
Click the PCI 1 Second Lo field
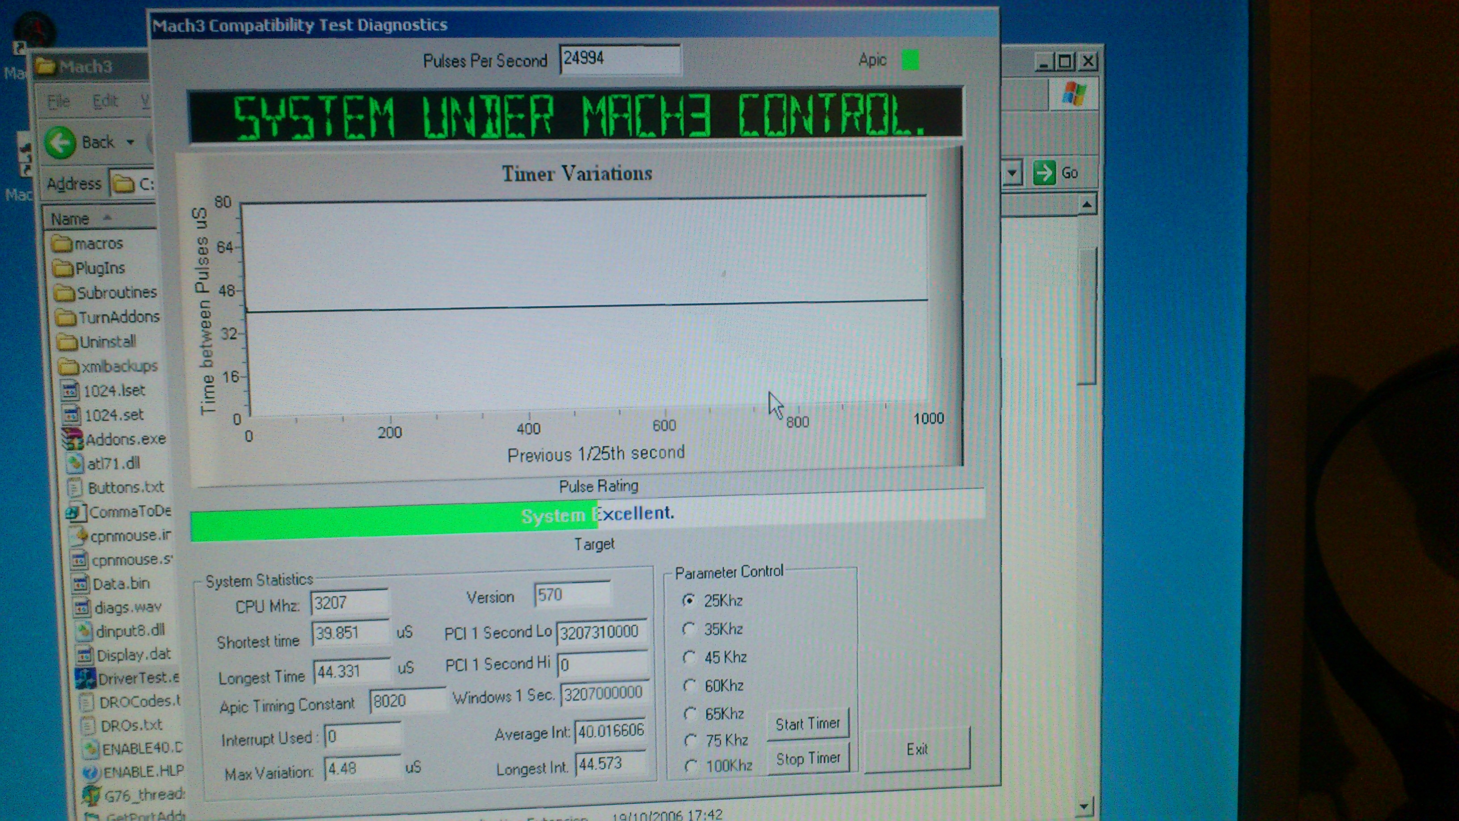[602, 632]
